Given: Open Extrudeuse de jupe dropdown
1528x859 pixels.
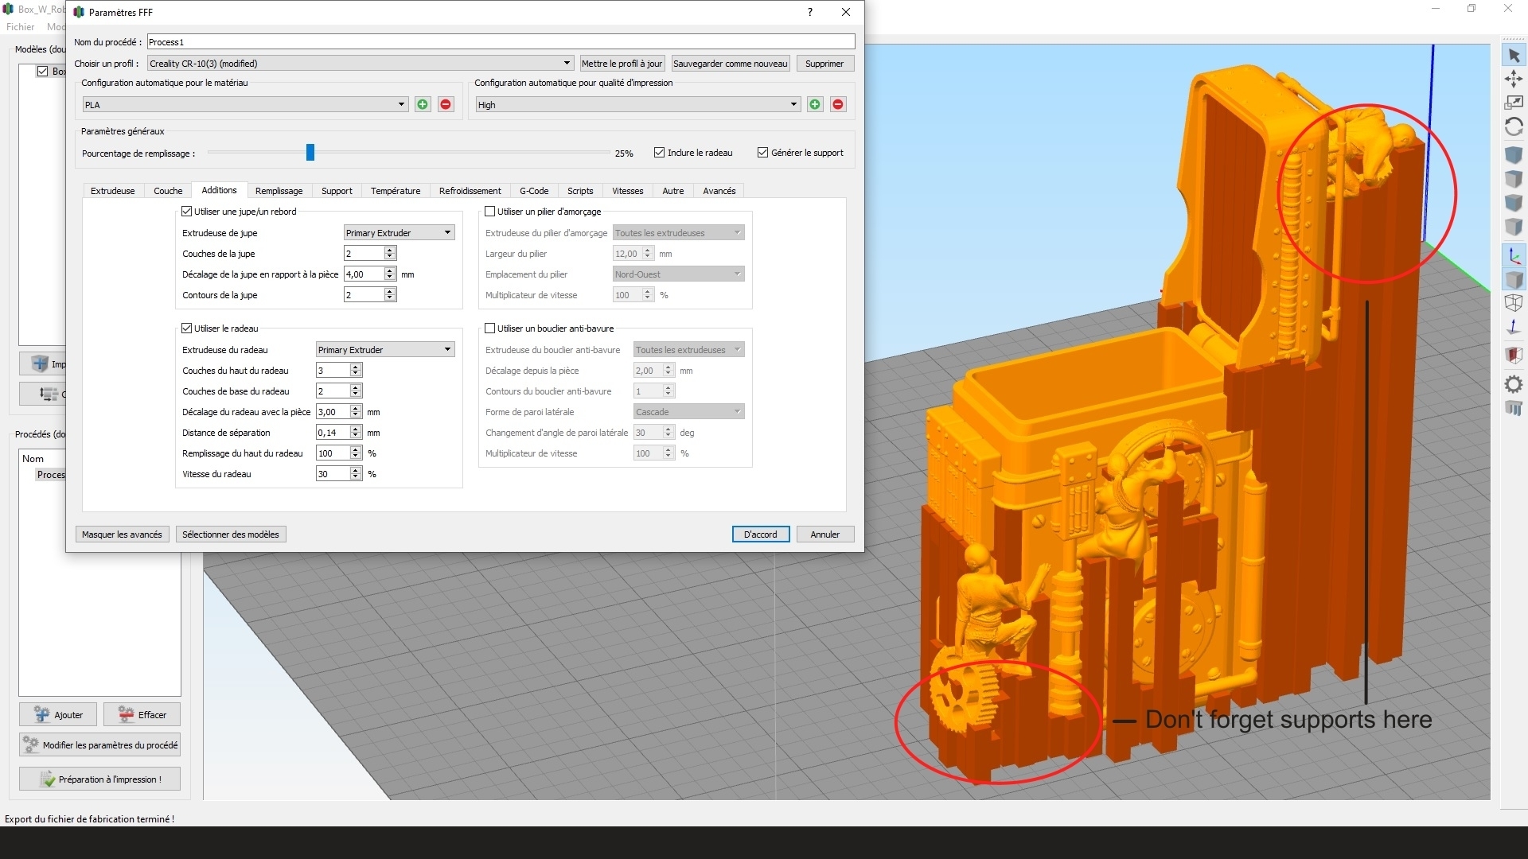Looking at the screenshot, I should (x=399, y=233).
